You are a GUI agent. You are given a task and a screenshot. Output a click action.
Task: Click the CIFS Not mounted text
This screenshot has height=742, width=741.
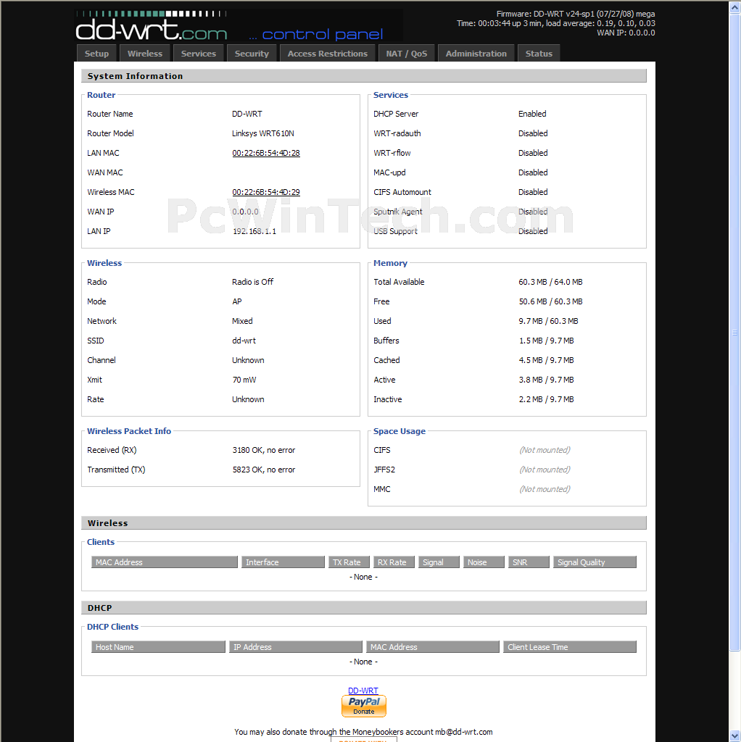pyautogui.click(x=545, y=450)
